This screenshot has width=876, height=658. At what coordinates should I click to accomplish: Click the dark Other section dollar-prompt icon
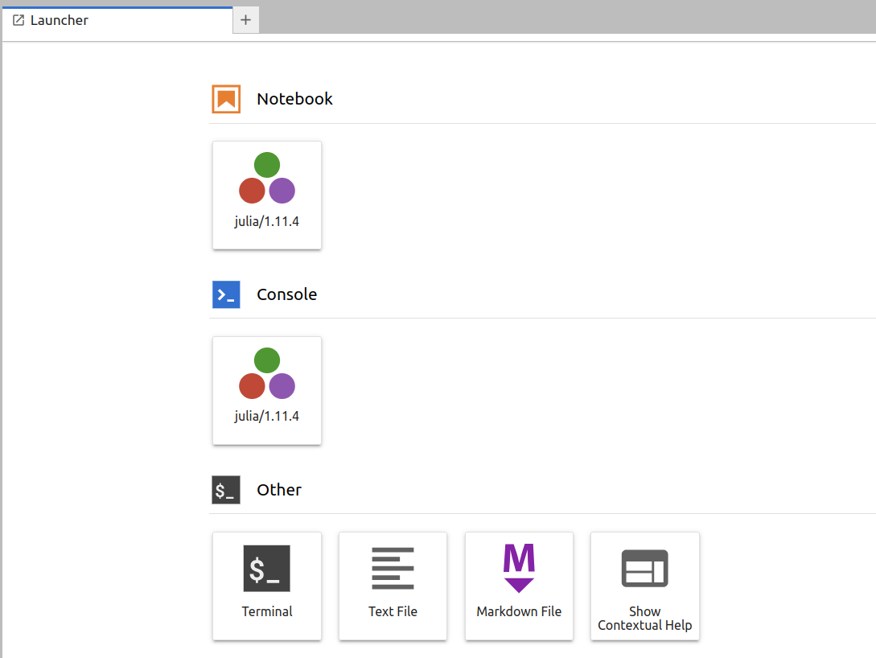pyautogui.click(x=226, y=490)
